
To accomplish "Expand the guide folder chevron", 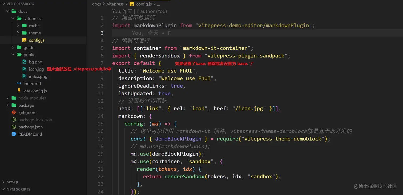I will (x=13, y=47).
